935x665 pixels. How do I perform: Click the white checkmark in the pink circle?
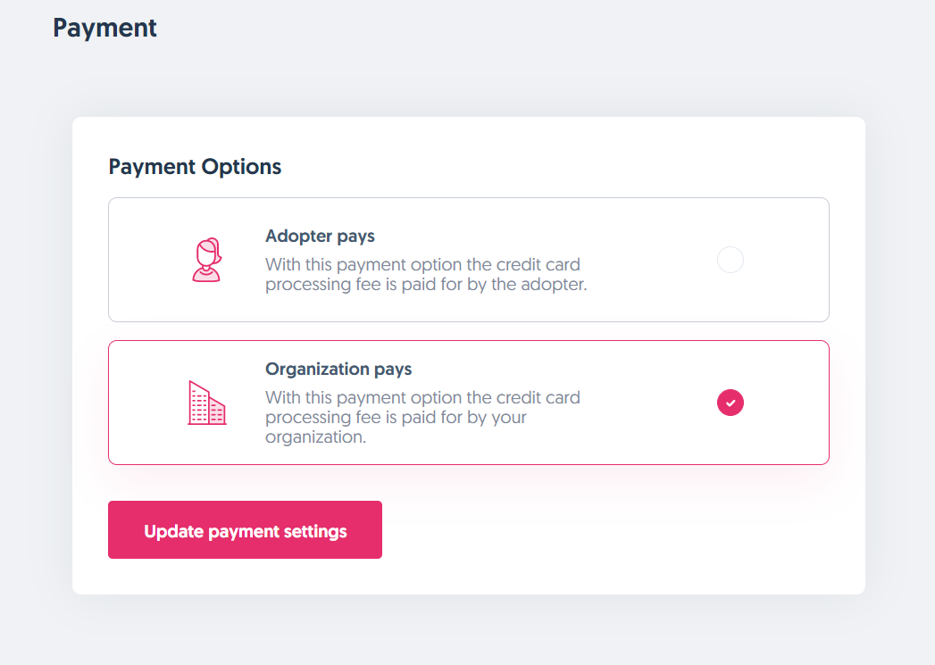pos(730,403)
